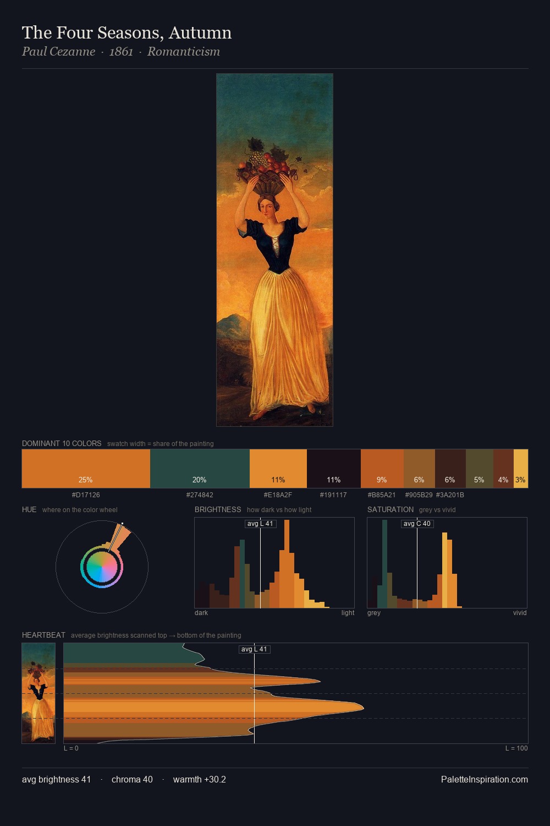Click the artist name 'Paul Cezanne'
The width and height of the screenshot is (550, 826).
coord(58,52)
